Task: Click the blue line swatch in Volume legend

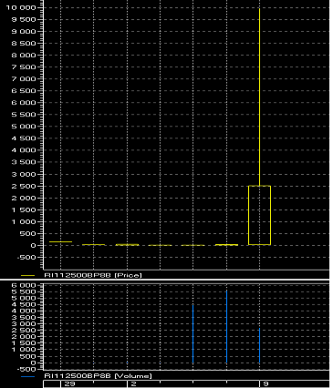Action: 27,376
